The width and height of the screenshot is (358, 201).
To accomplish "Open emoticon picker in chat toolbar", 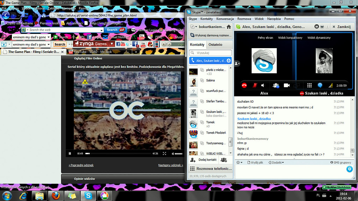I will tap(239, 163).
